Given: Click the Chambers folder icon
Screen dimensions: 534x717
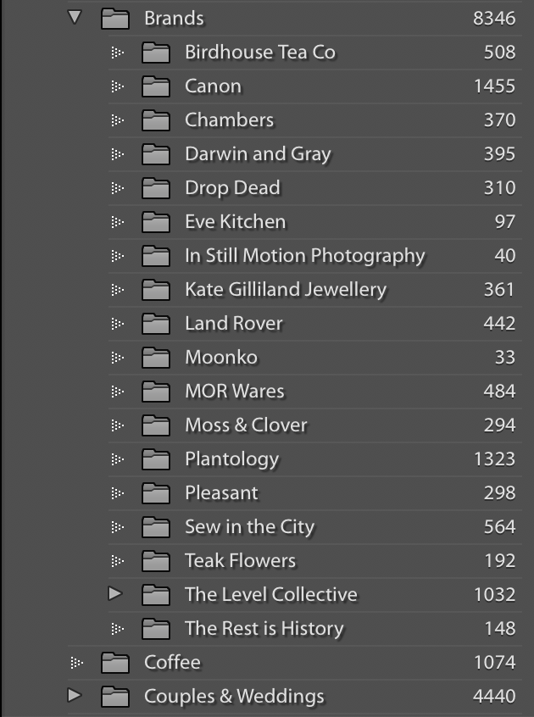Looking at the screenshot, I should [x=156, y=120].
